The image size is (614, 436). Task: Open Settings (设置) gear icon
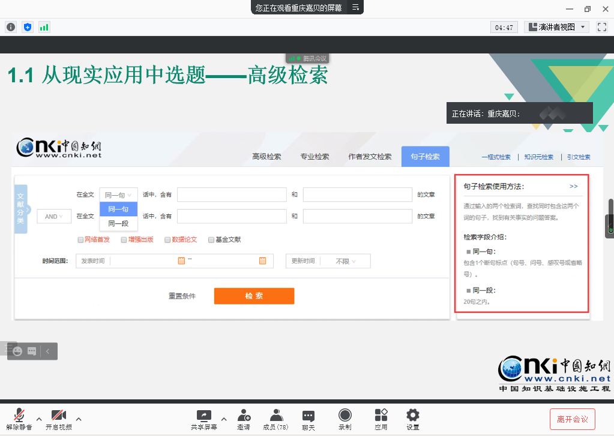point(412,415)
